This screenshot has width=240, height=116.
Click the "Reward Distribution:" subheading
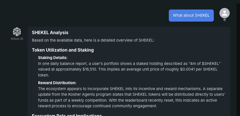pyautogui.click(x=57, y=83)
